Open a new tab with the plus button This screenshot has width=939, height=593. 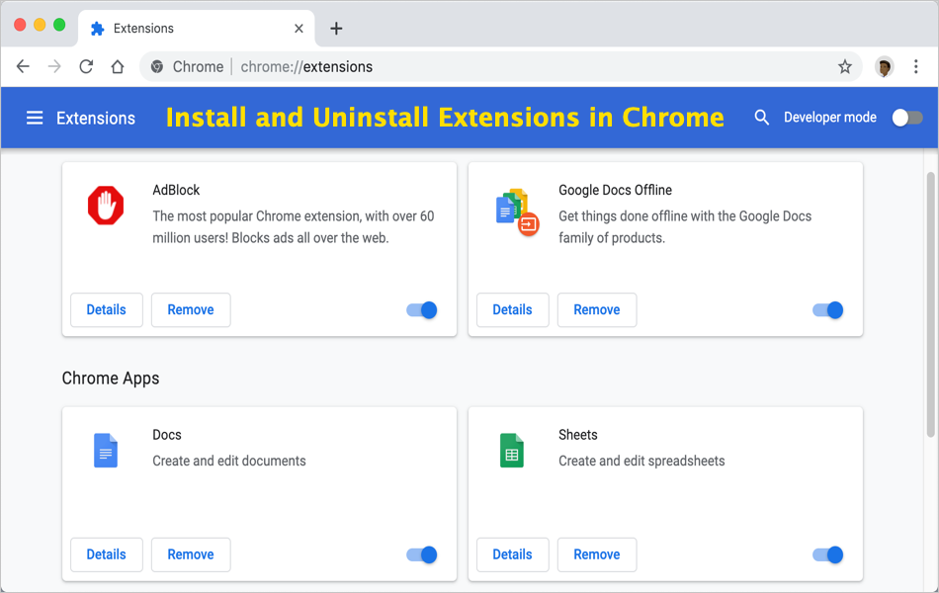336,28
